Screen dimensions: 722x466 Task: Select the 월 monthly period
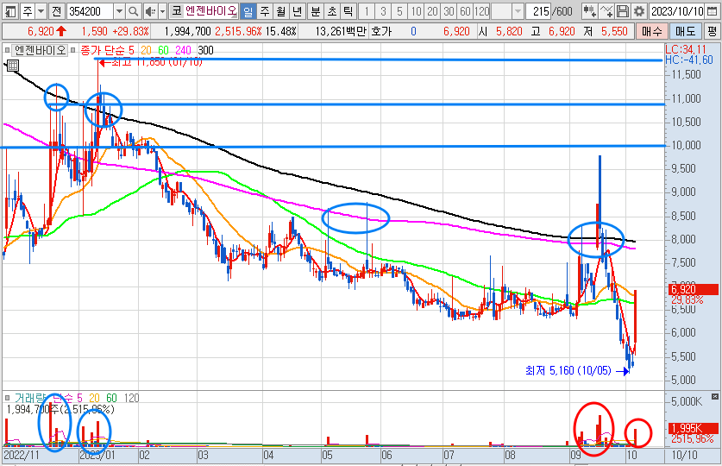point(281,11)
